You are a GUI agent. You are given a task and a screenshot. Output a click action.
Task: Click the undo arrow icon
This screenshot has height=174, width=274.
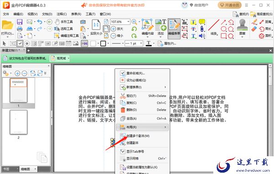(x=40, y=22)
